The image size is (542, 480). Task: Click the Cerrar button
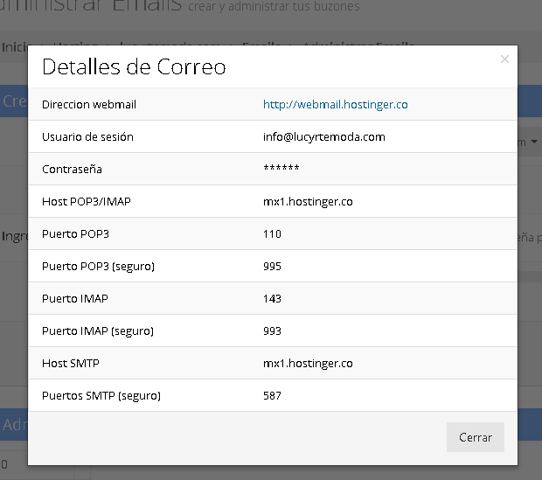pyautogui.click(x=476, y=437)
